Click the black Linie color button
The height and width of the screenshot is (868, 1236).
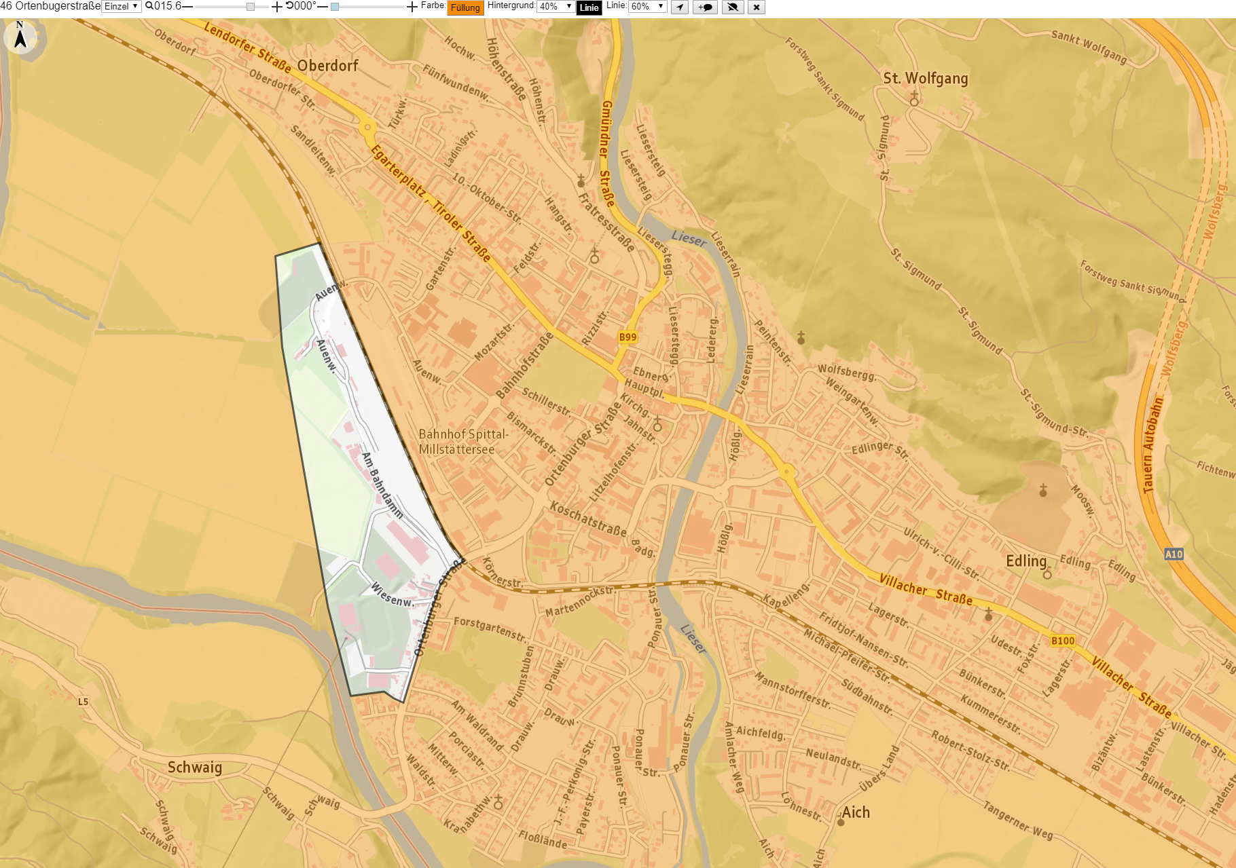click(589, 7)
